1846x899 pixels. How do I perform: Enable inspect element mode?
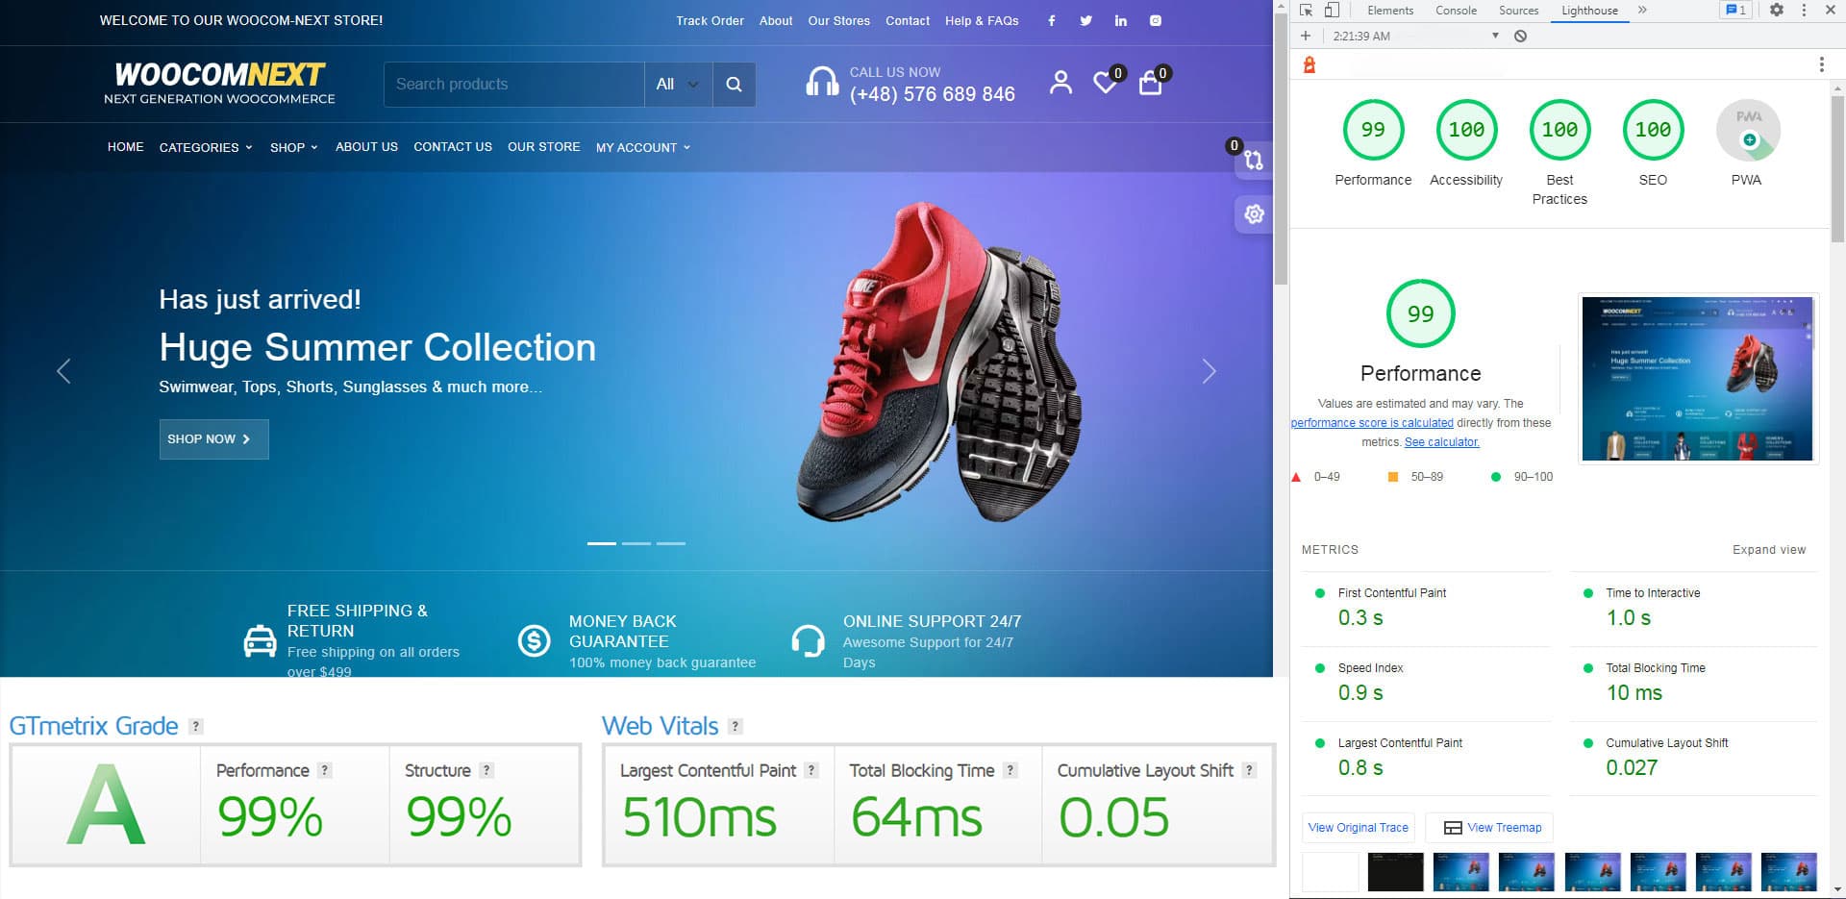(x=1307, y=10)
